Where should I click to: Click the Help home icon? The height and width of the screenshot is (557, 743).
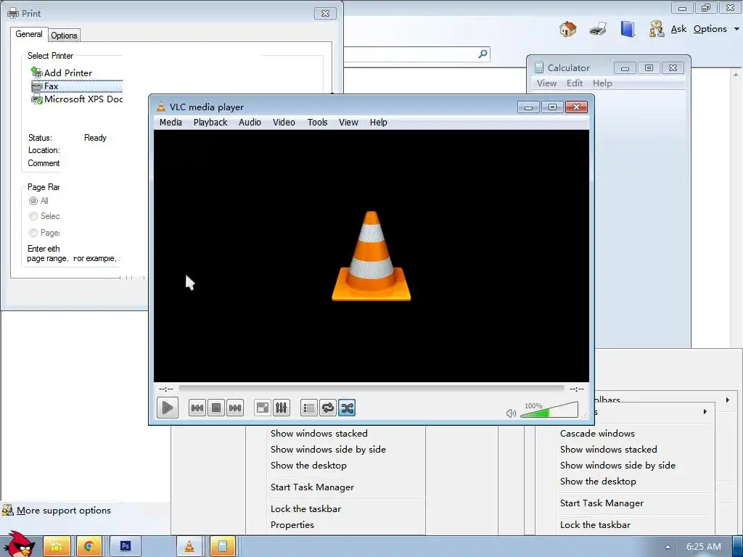point(567,29)
